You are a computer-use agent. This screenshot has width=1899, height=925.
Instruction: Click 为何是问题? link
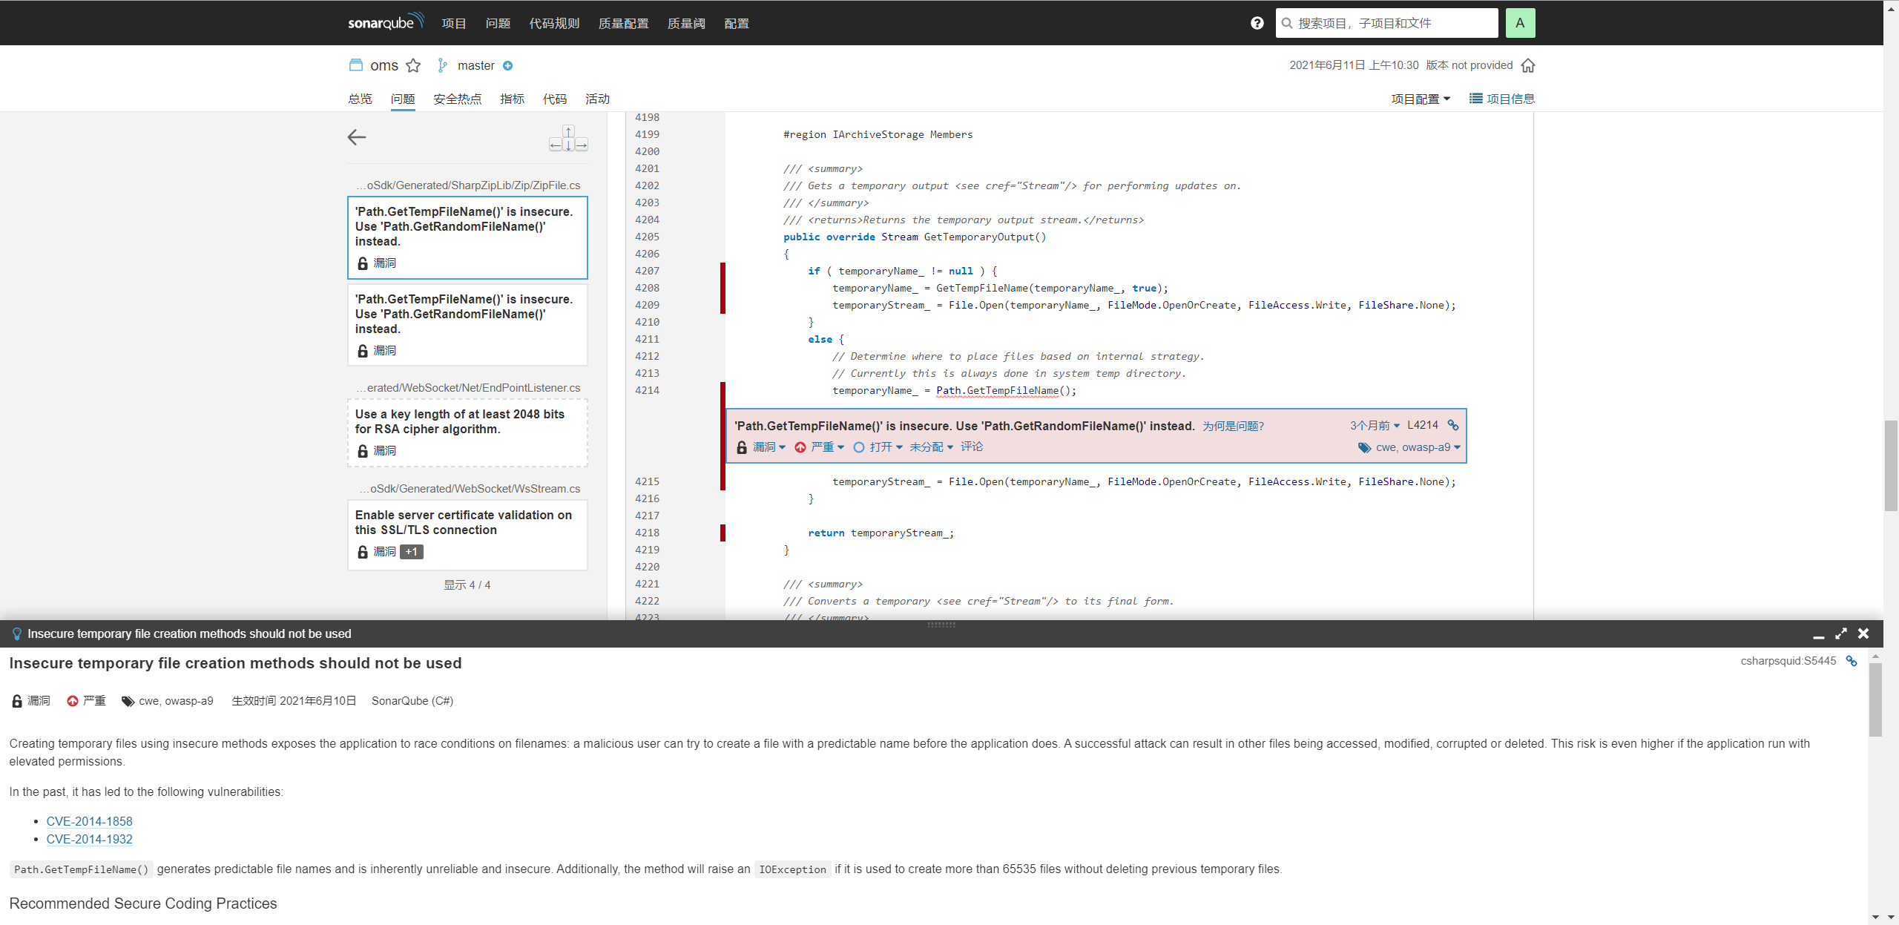pyautogui.click(x=1233, y=426)
